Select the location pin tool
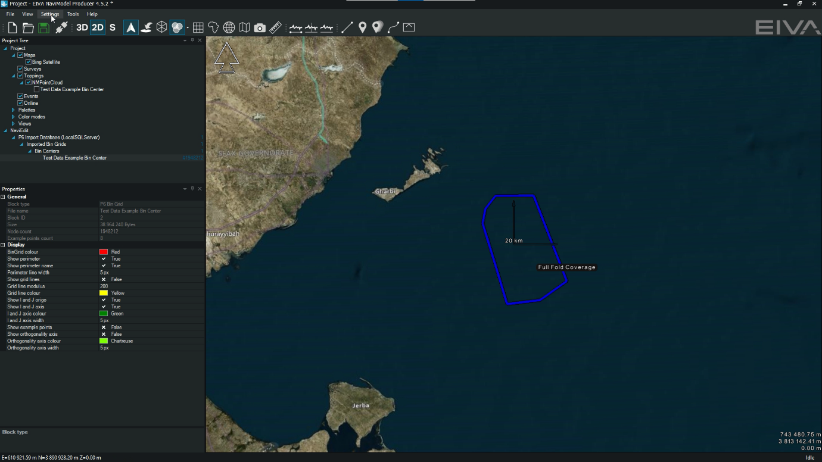This screenshot has height=462, width=822. 363,27
